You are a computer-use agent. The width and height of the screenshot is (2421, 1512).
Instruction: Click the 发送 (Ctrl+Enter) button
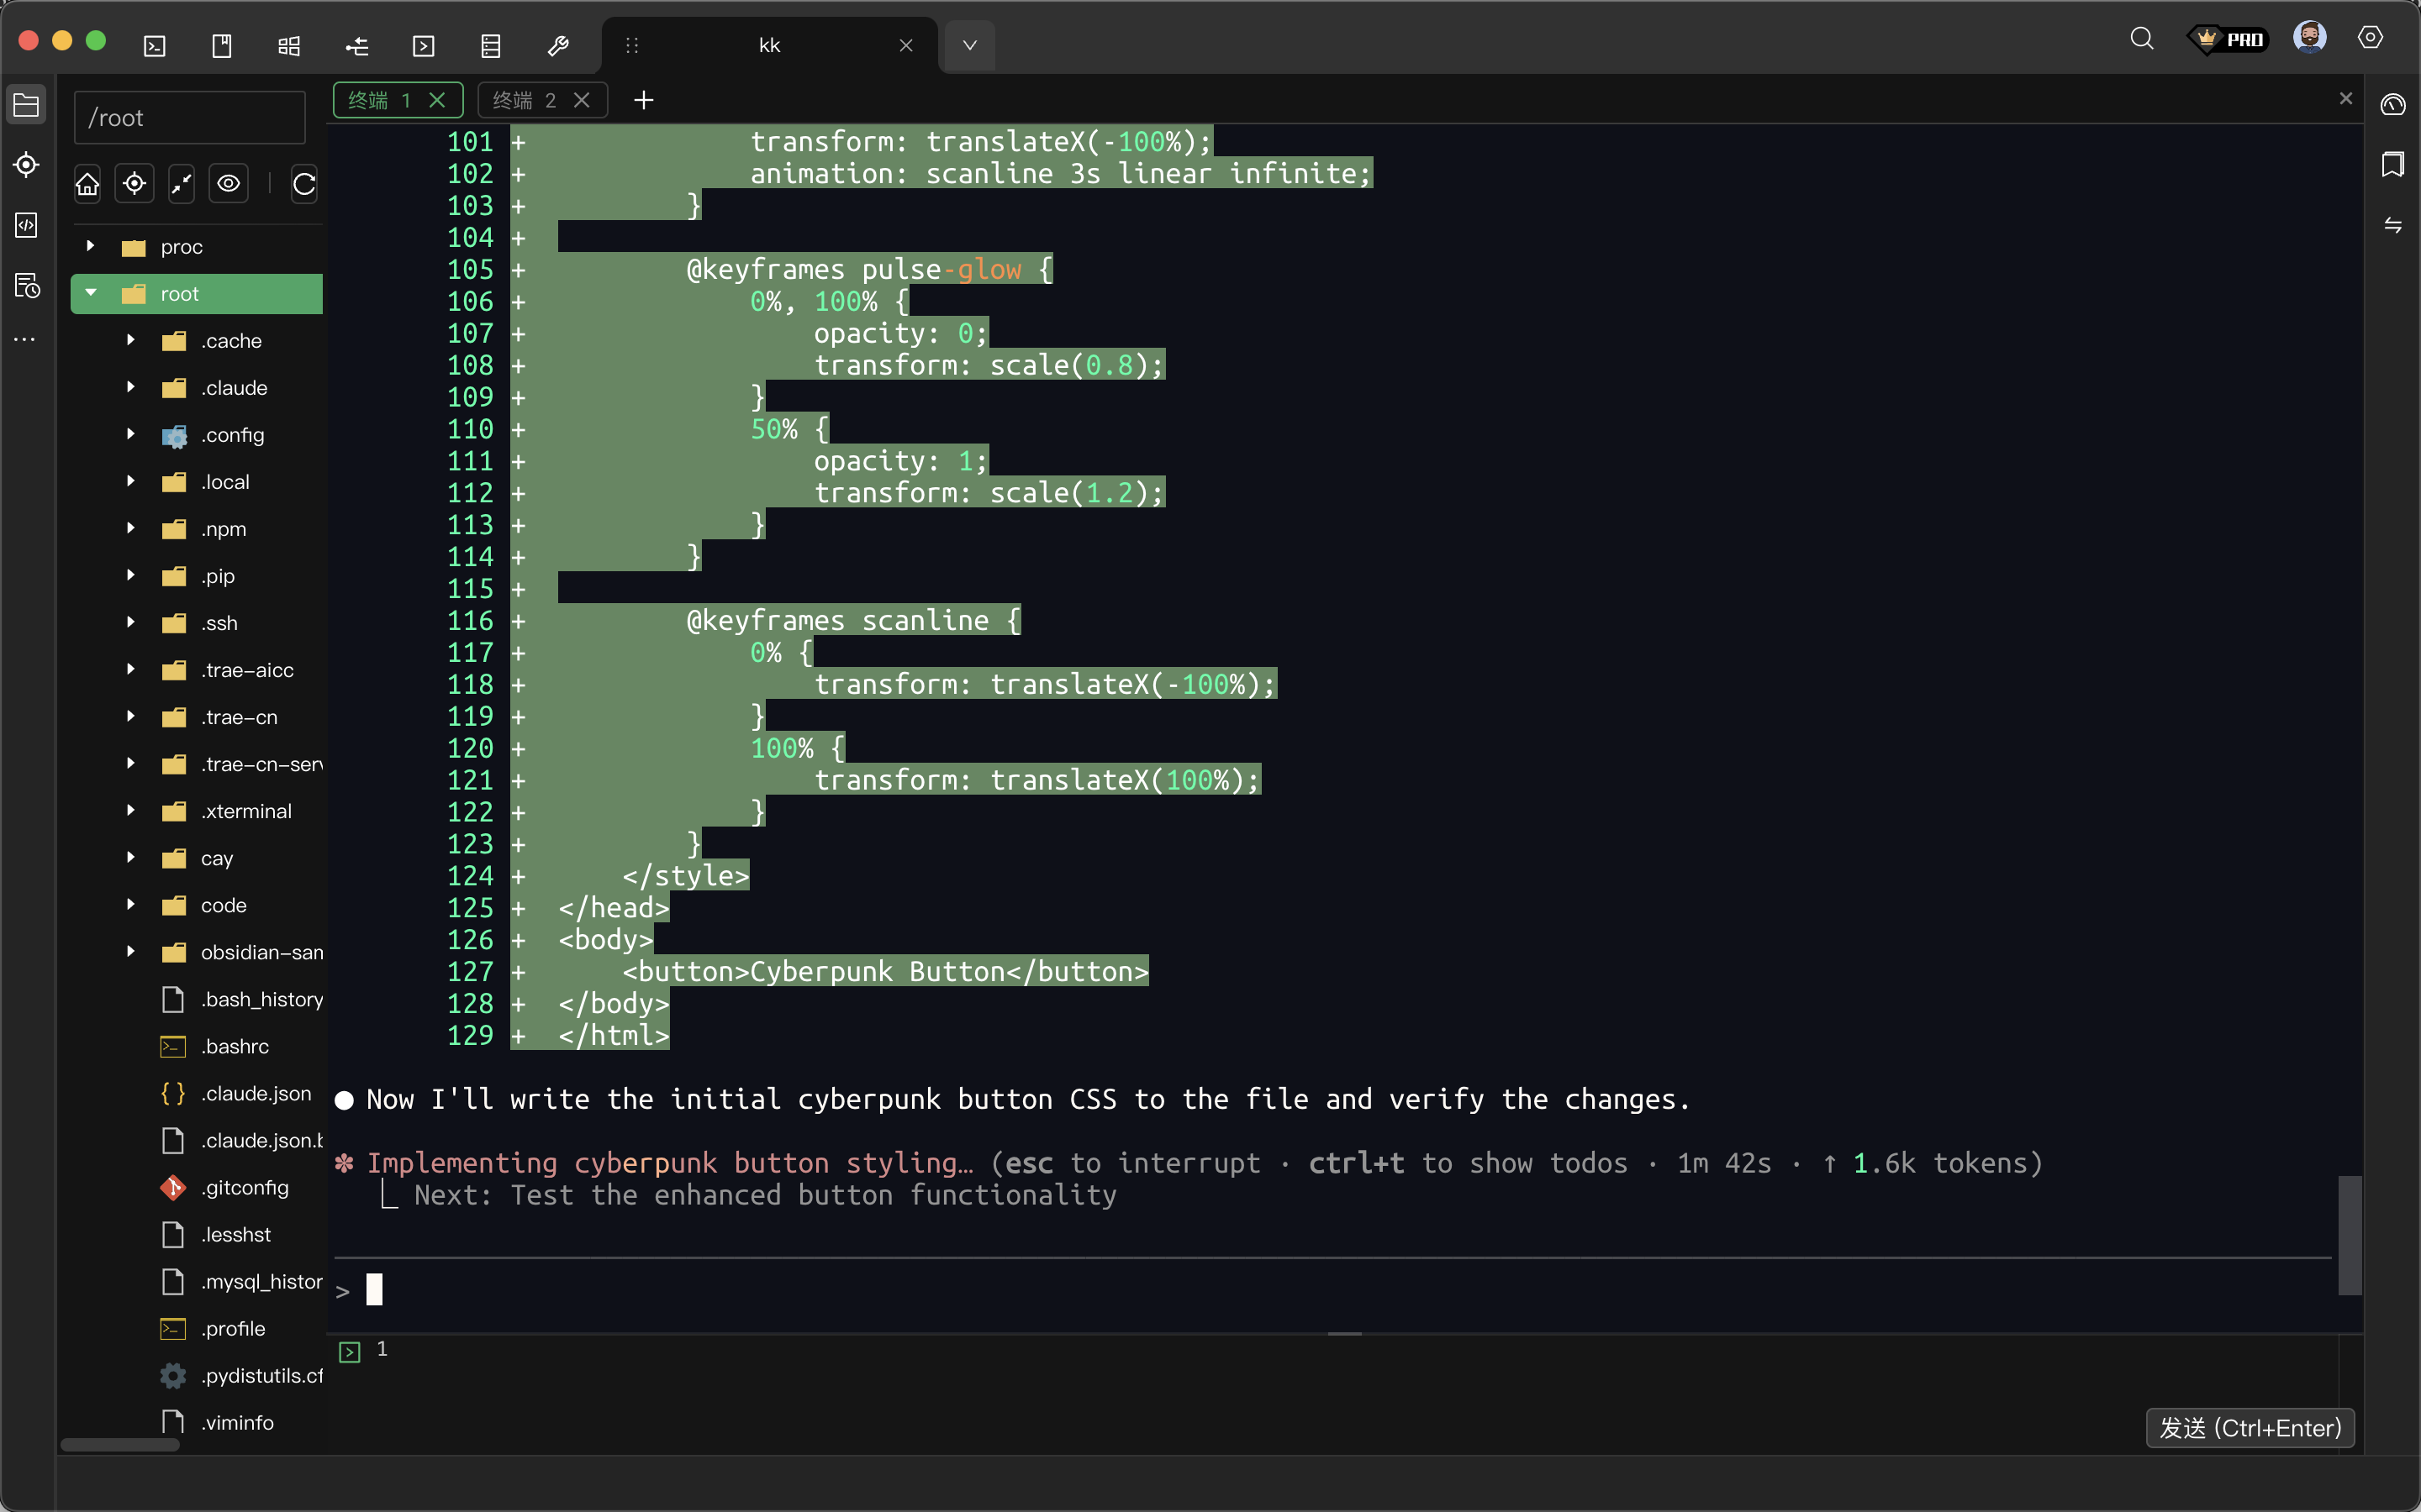[x=2249, y=1427]
